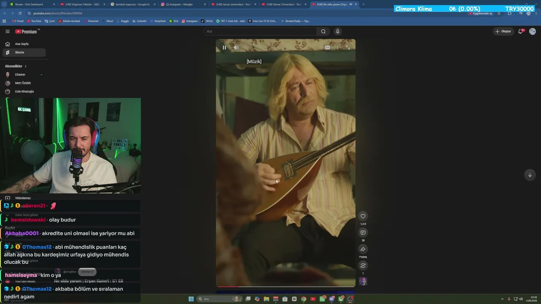Show hidden system tray icons

[x=502, y=299]
